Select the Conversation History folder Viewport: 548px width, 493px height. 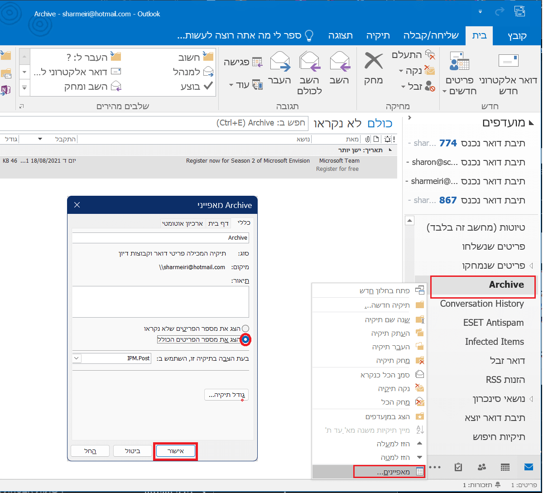[x=482, y=304]
